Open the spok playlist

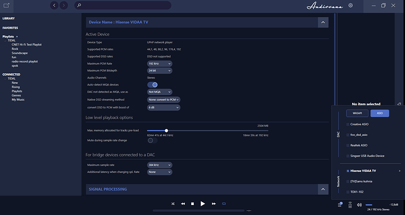point(15,66)
